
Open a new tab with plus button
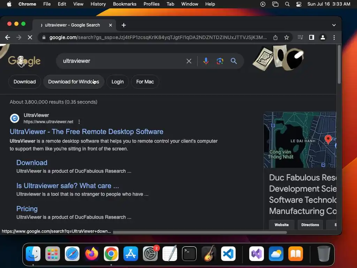(124, 25)
